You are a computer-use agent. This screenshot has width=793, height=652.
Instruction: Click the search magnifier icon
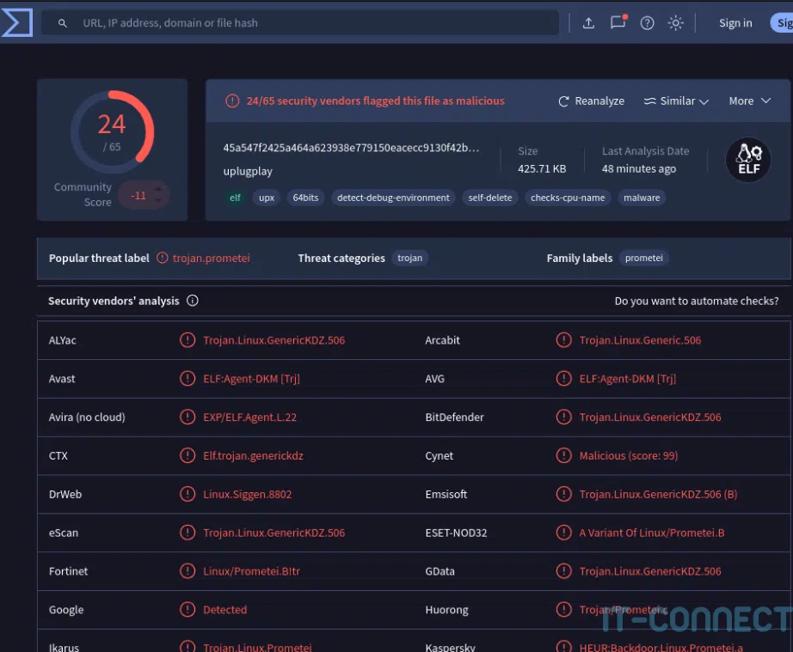(63, 23)
